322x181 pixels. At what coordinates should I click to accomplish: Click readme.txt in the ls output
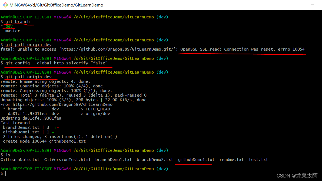pyautogui.click(x=232, y=160)
